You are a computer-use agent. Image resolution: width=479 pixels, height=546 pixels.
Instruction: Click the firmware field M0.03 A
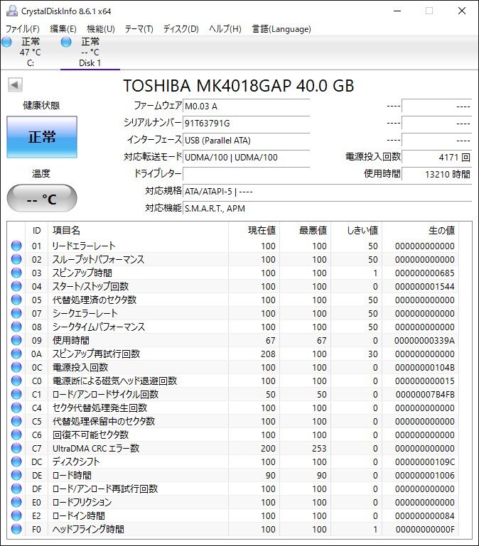point(246,106)
